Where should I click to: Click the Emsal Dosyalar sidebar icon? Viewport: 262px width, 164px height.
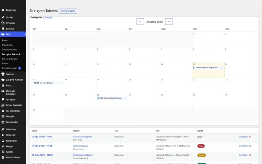tap(3, 105)
